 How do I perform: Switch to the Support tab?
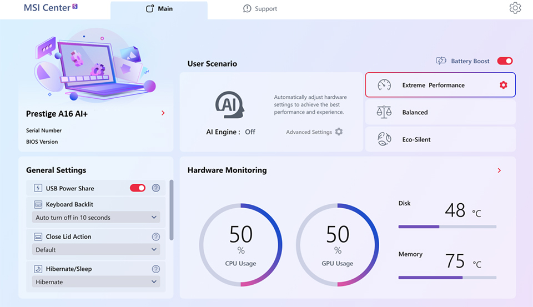[260, 9]
